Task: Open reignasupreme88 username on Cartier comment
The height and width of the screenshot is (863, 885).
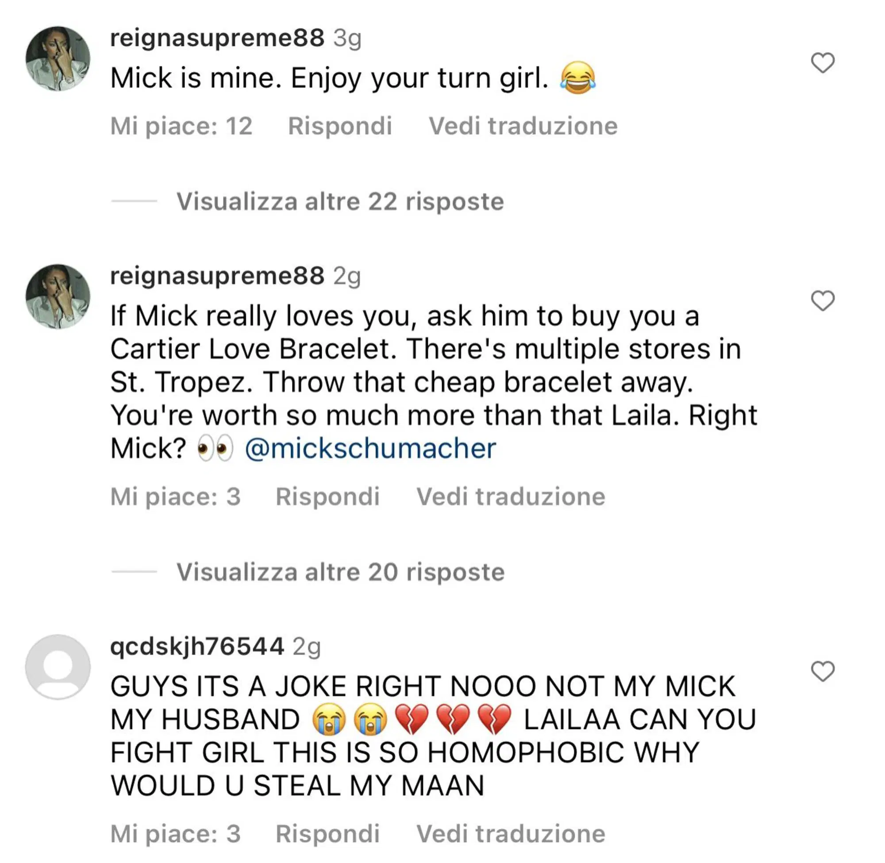Action: [x=217, y=276]
